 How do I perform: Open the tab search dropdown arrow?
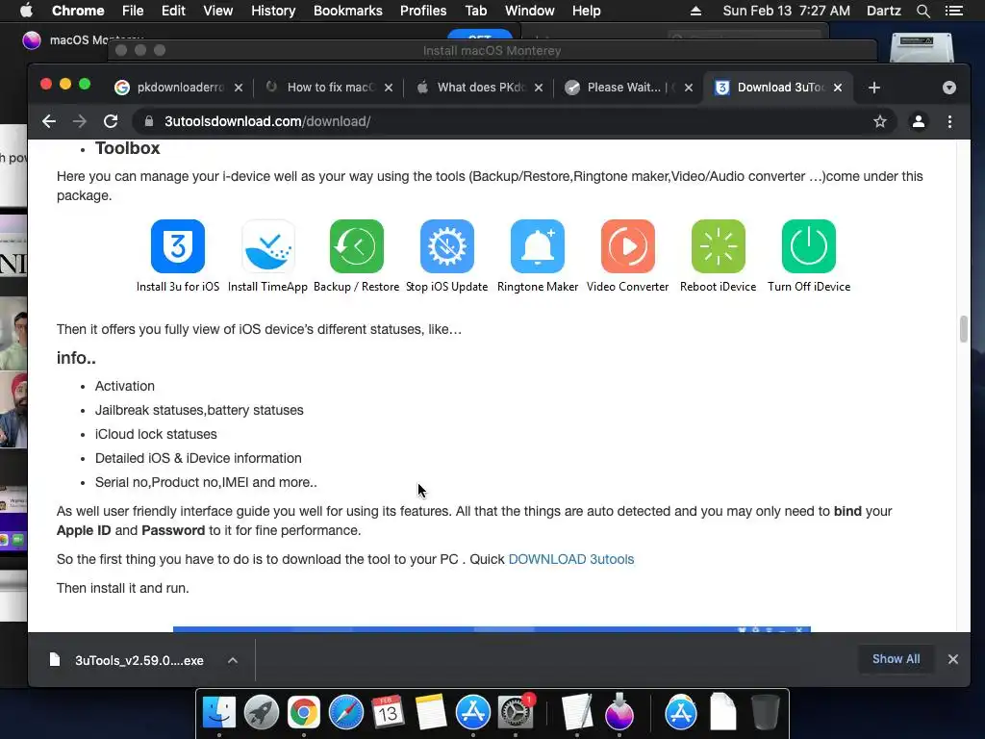(x=949, y=88)
